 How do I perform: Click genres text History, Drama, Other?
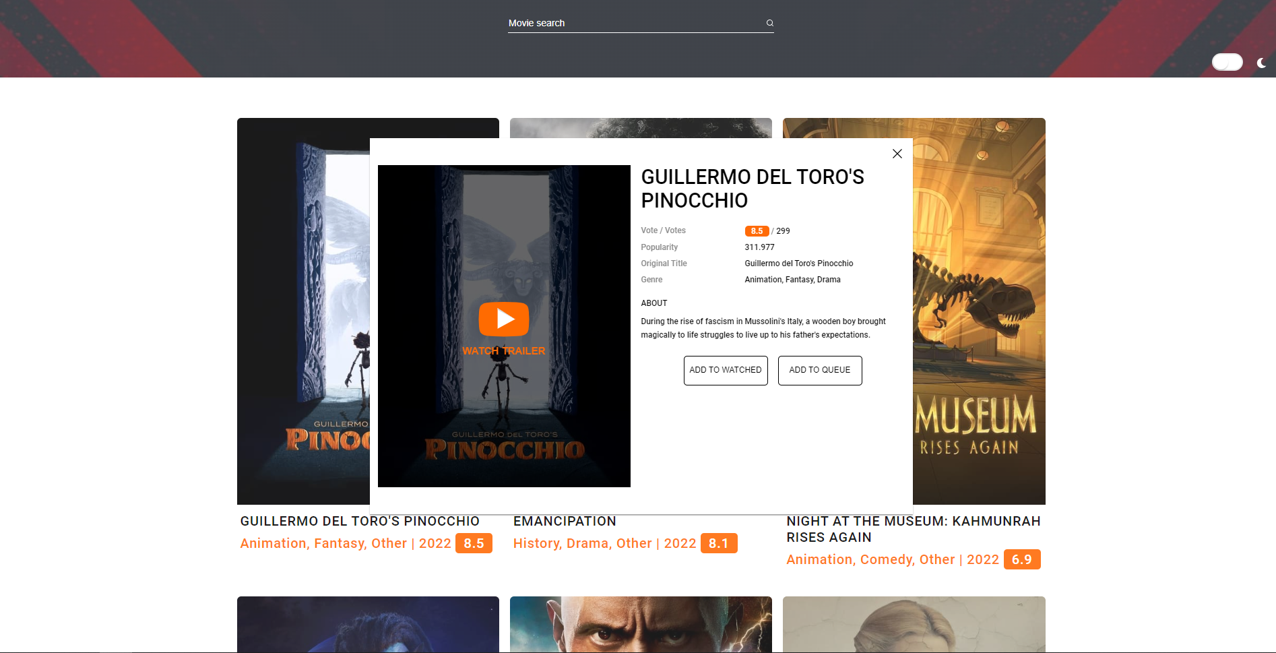click(x=582, y=544)
